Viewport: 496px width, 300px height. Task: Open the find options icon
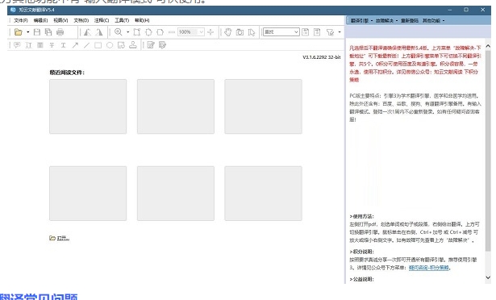(330, 32)
